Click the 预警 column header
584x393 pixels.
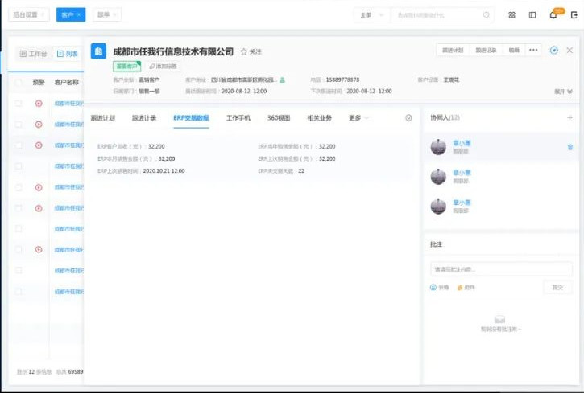point(39,83)
